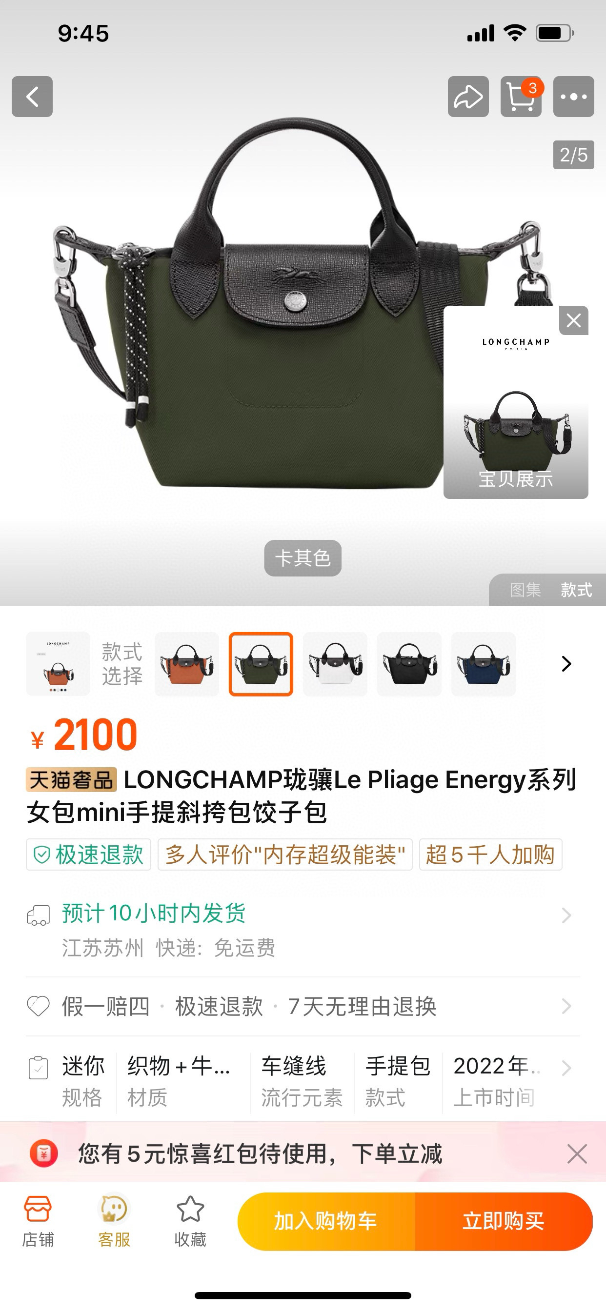Open the share icon
The width and height of the screenshot is (606, 1311).
[468, 97]
